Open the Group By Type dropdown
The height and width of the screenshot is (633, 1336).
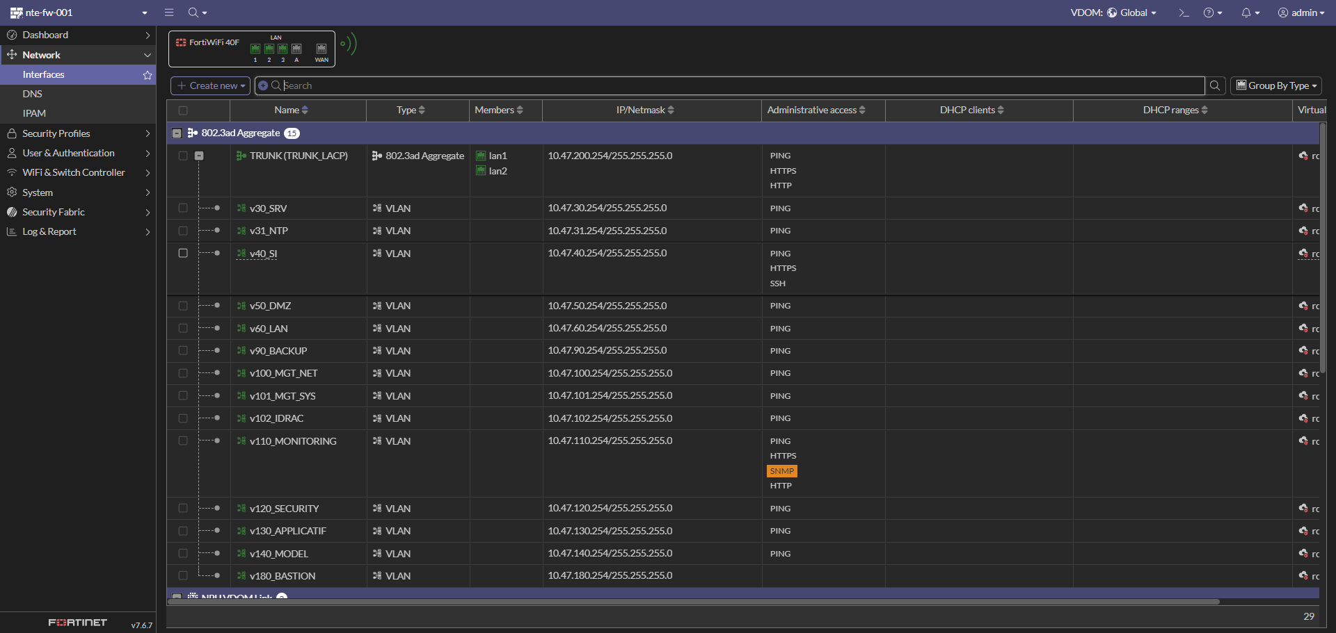1276,85
